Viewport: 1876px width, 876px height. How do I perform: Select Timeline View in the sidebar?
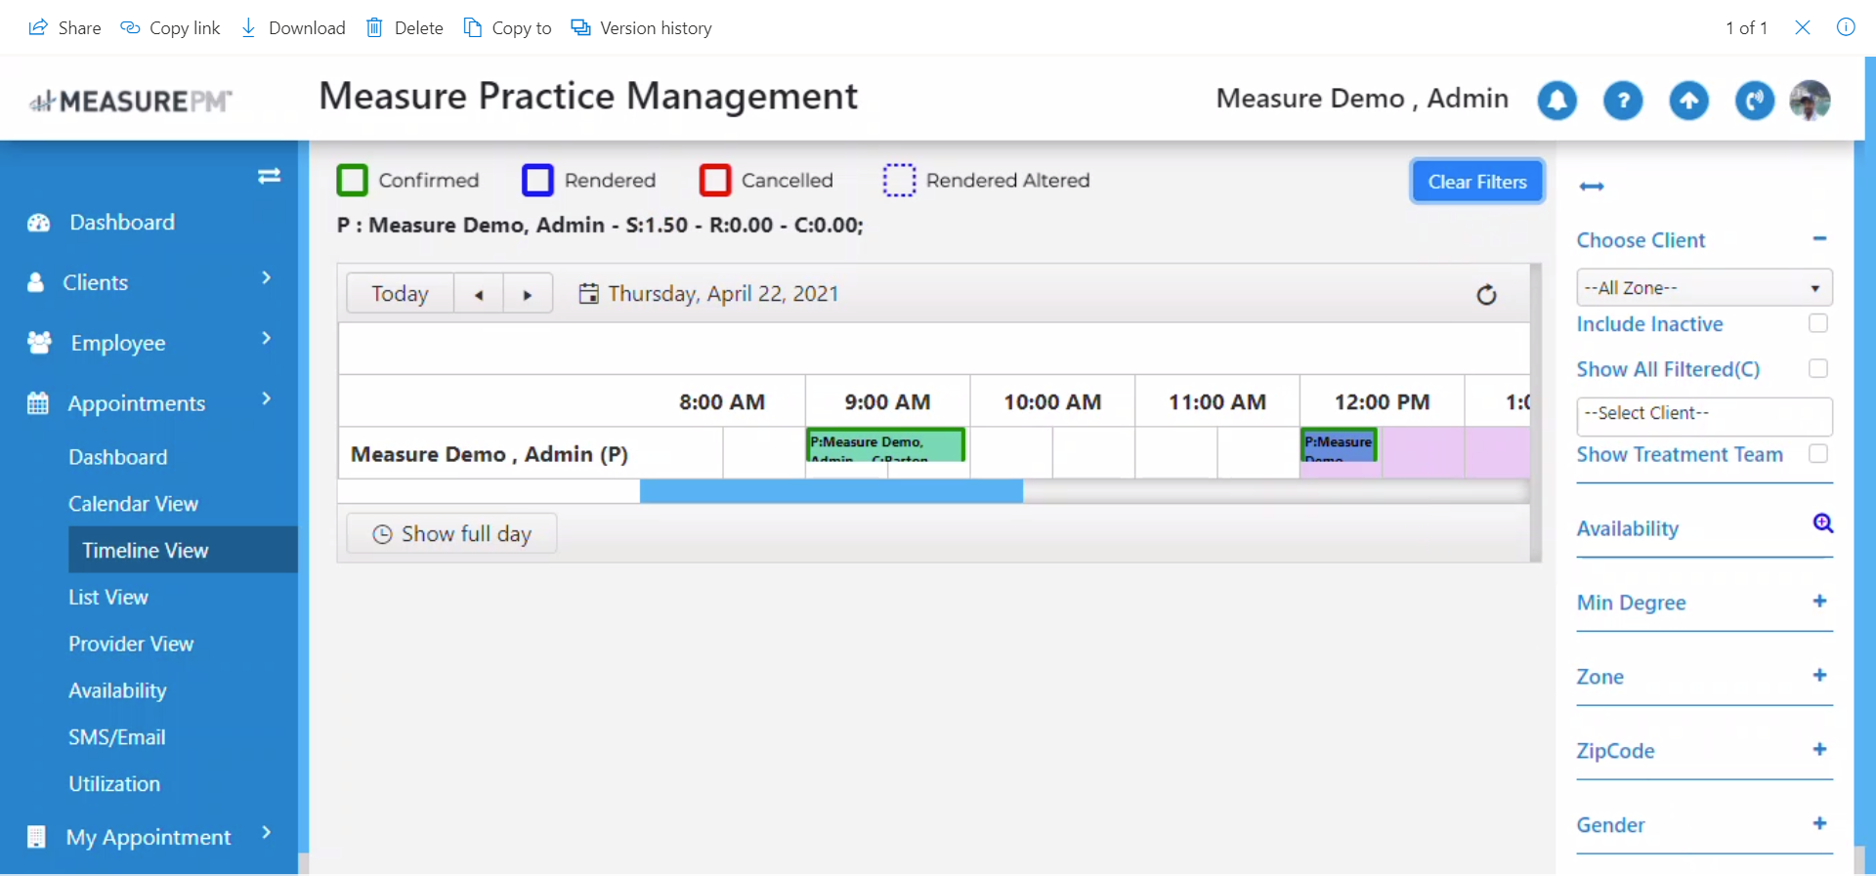pyautogui.click(x=183, y=550)
